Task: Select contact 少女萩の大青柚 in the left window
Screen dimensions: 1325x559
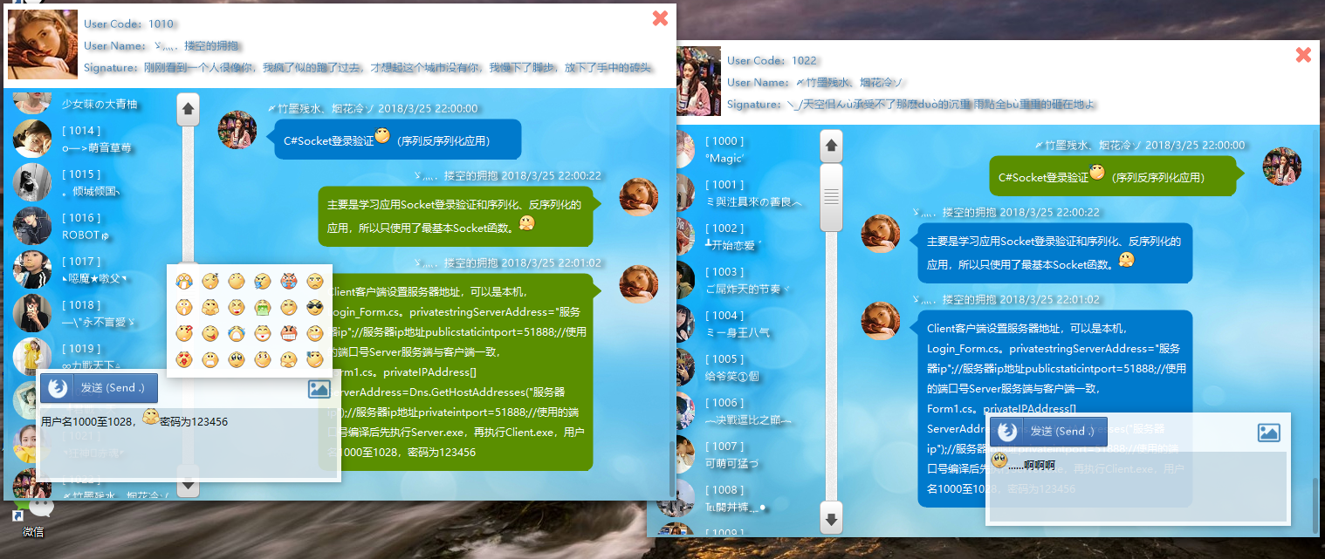Action: click(93, 104)
